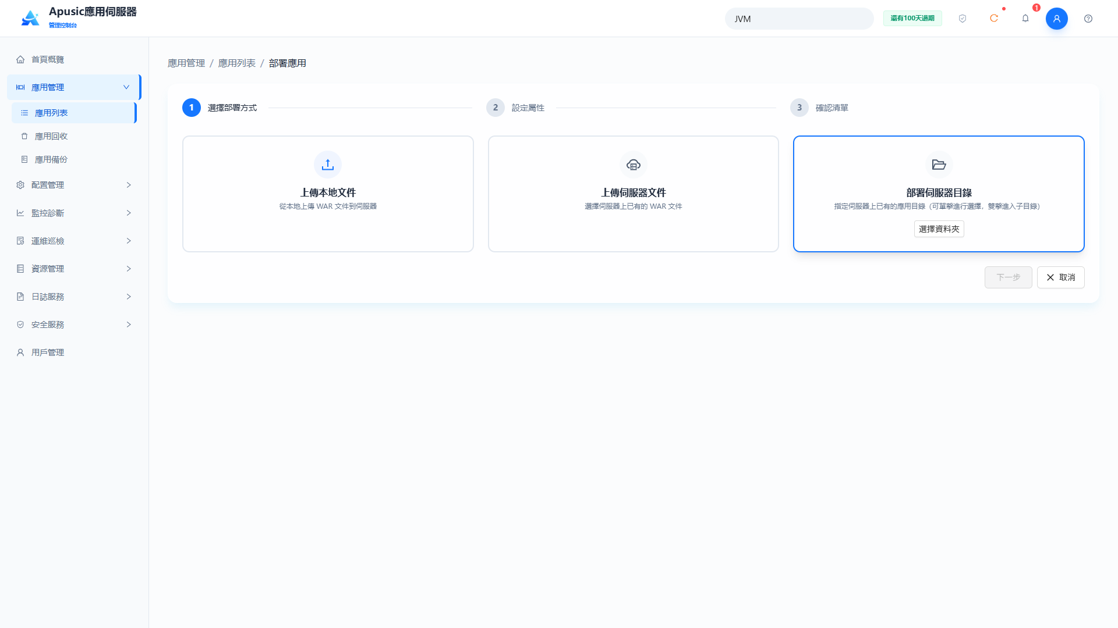1118x628 pixels.
Task: Click the 取消 button
Action: click(1060, 277)
